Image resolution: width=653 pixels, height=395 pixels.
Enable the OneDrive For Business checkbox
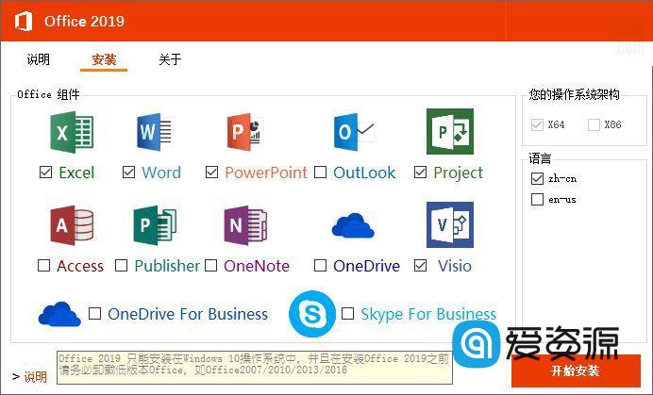(94, 313)
